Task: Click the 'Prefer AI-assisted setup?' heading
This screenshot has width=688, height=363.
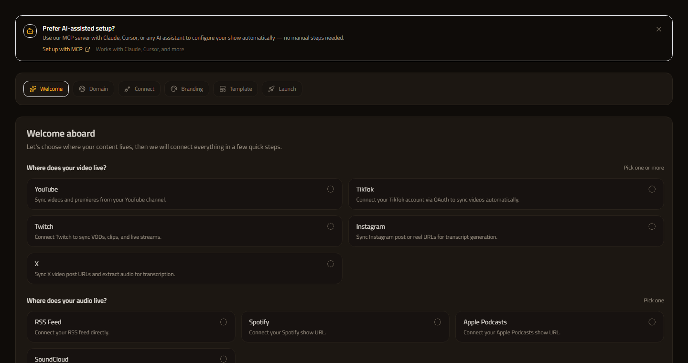Action: pos(78,29)
